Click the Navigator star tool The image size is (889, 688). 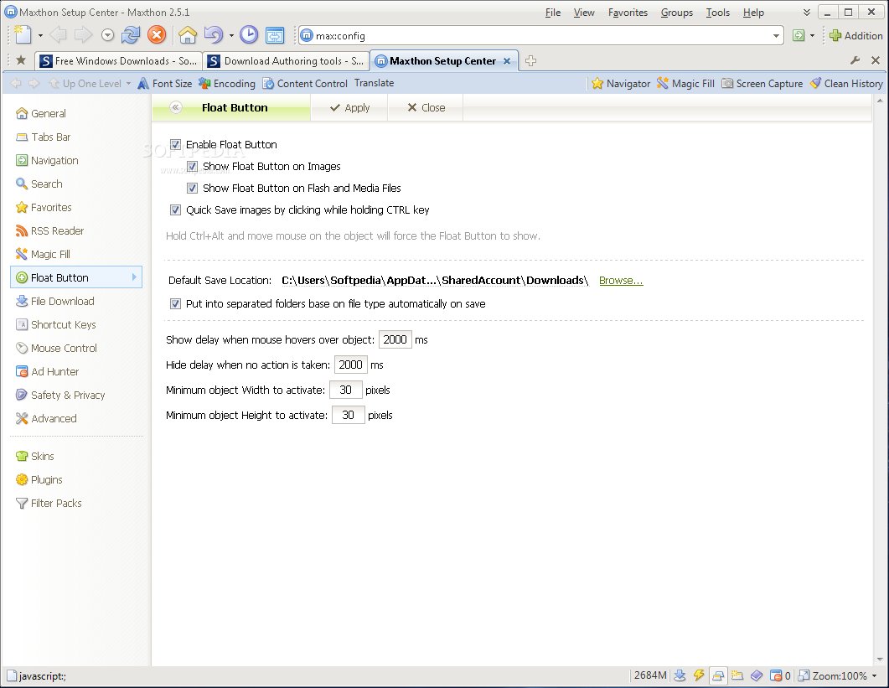(621, 83)
